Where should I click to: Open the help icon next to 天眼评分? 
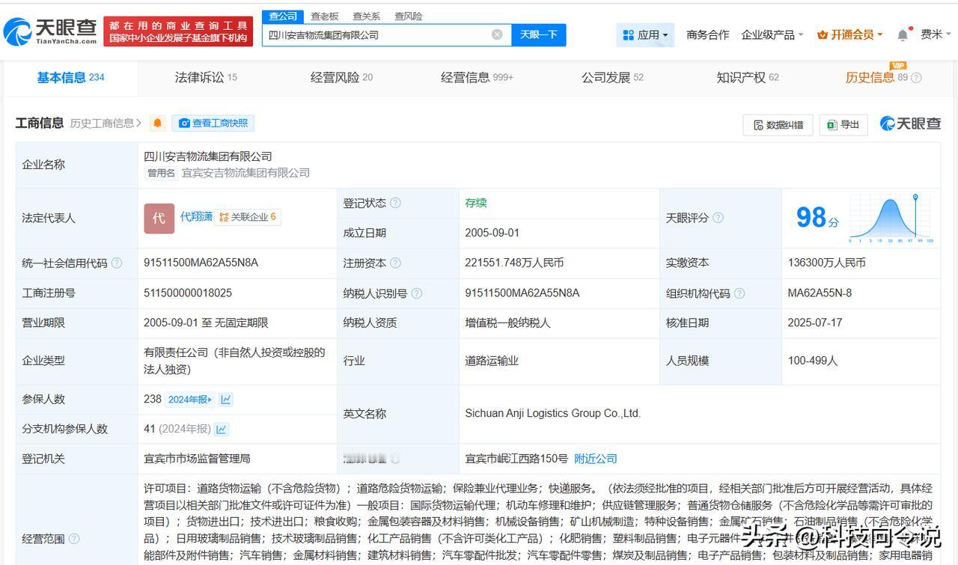[718, 218]
